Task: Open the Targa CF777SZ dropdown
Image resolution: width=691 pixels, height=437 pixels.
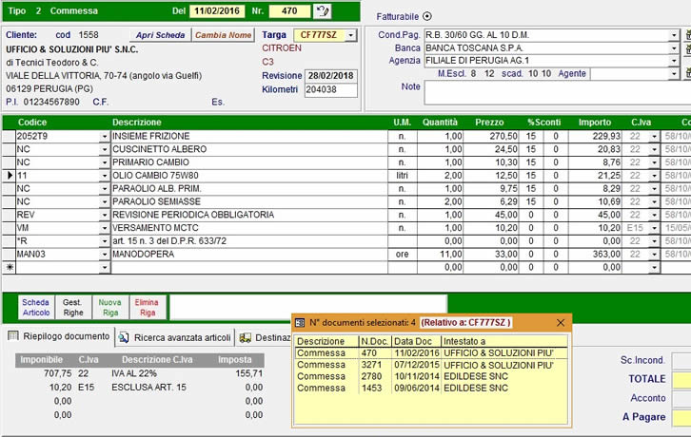Action: point(351,35)
